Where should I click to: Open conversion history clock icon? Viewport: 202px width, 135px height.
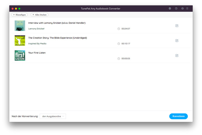click(x=176, y=9)
